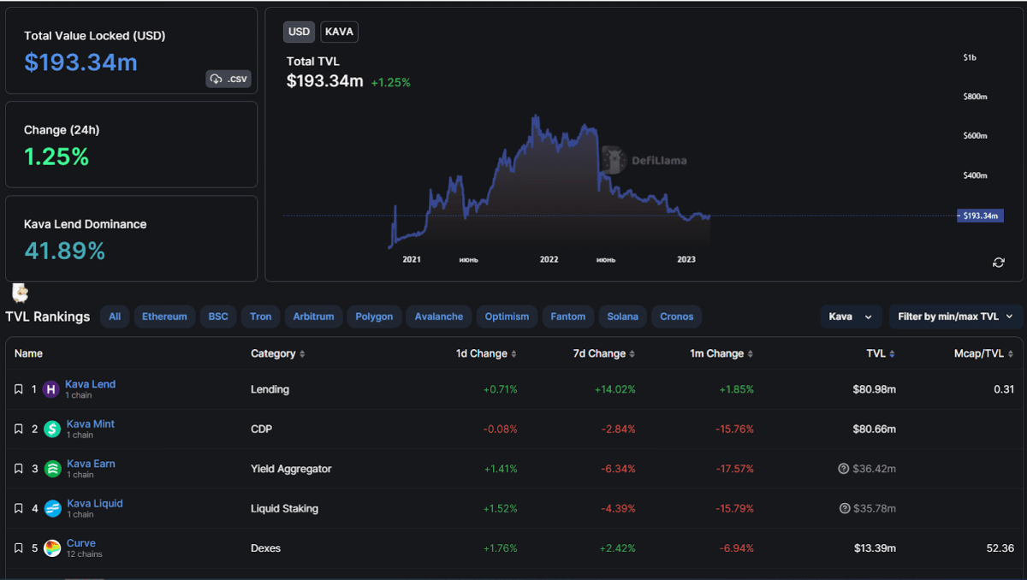Switch to the Arbitrum chain tab
The image size is (1027, 580).
pos(313,317)
